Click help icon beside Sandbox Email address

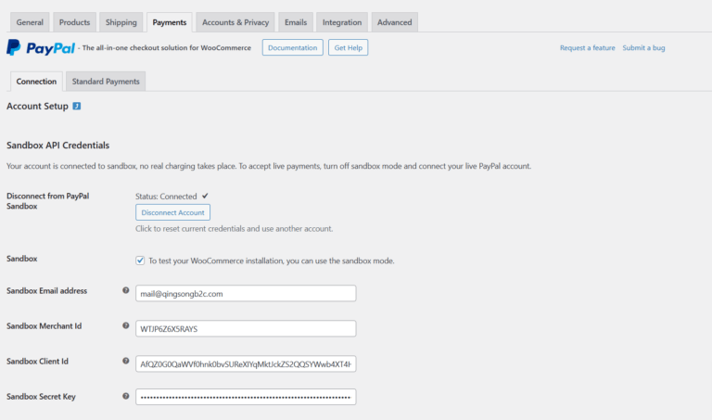(126, 290)
